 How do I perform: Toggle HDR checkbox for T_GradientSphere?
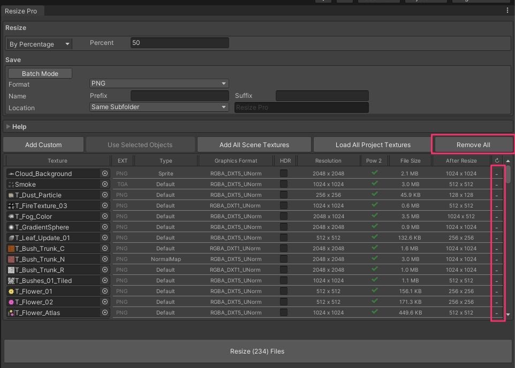tap(284, 227)
